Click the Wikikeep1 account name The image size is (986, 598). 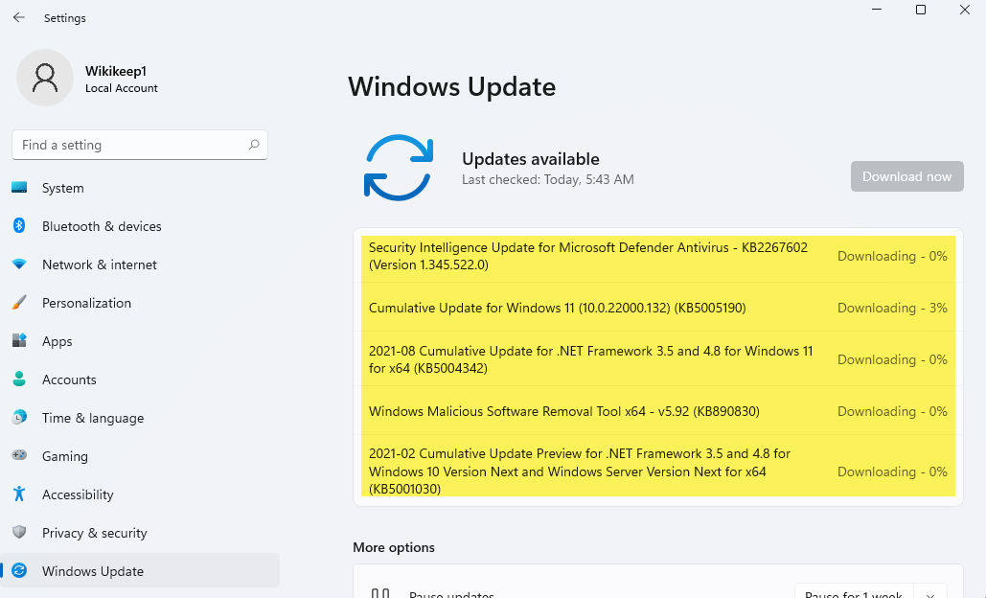coord(116,71)
